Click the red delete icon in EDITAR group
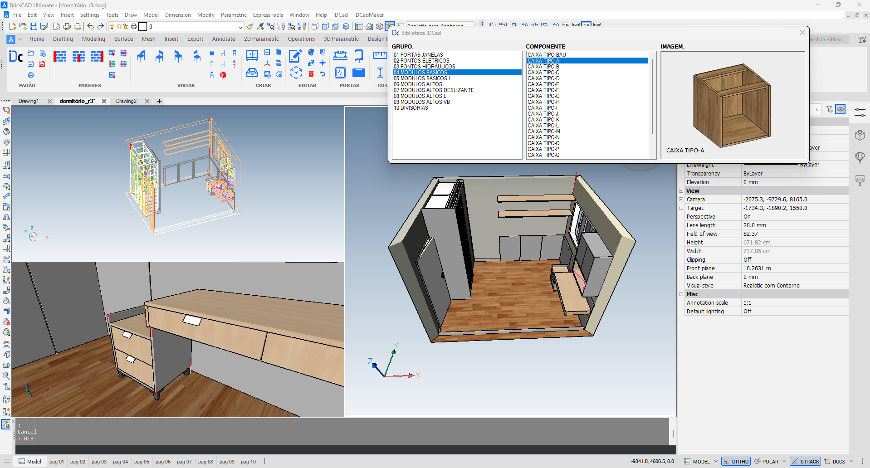 point(311,74)
